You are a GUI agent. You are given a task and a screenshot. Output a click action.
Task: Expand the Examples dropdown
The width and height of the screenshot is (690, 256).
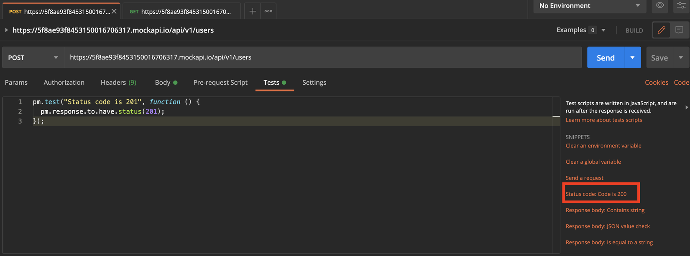click(603, 30)
